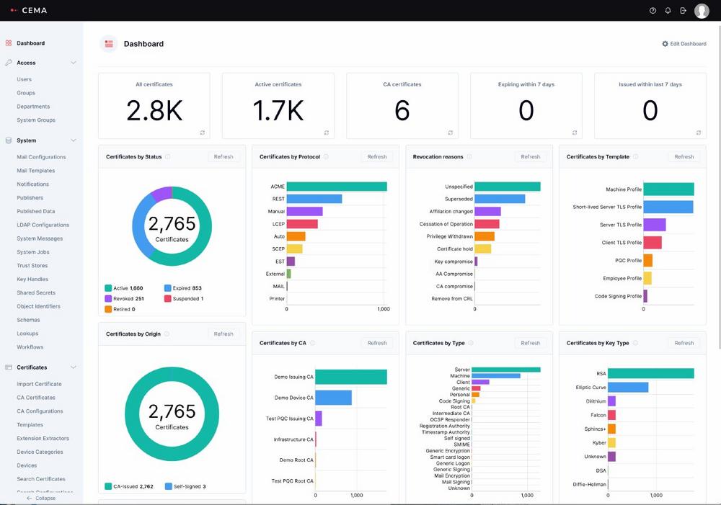This screenshot has width=721, height=505.
Task: Open the help icon in top bar
Action: (653, 11)
